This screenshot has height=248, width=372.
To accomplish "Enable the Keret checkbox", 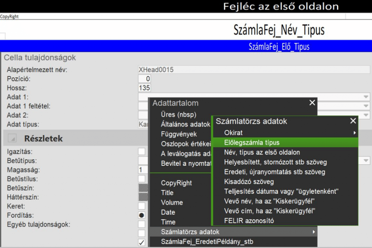I will tap(142, 206).
